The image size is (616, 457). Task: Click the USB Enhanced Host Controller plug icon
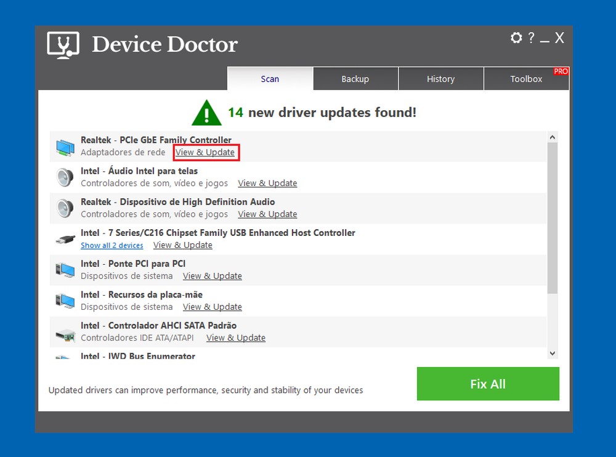coord(64,238)
